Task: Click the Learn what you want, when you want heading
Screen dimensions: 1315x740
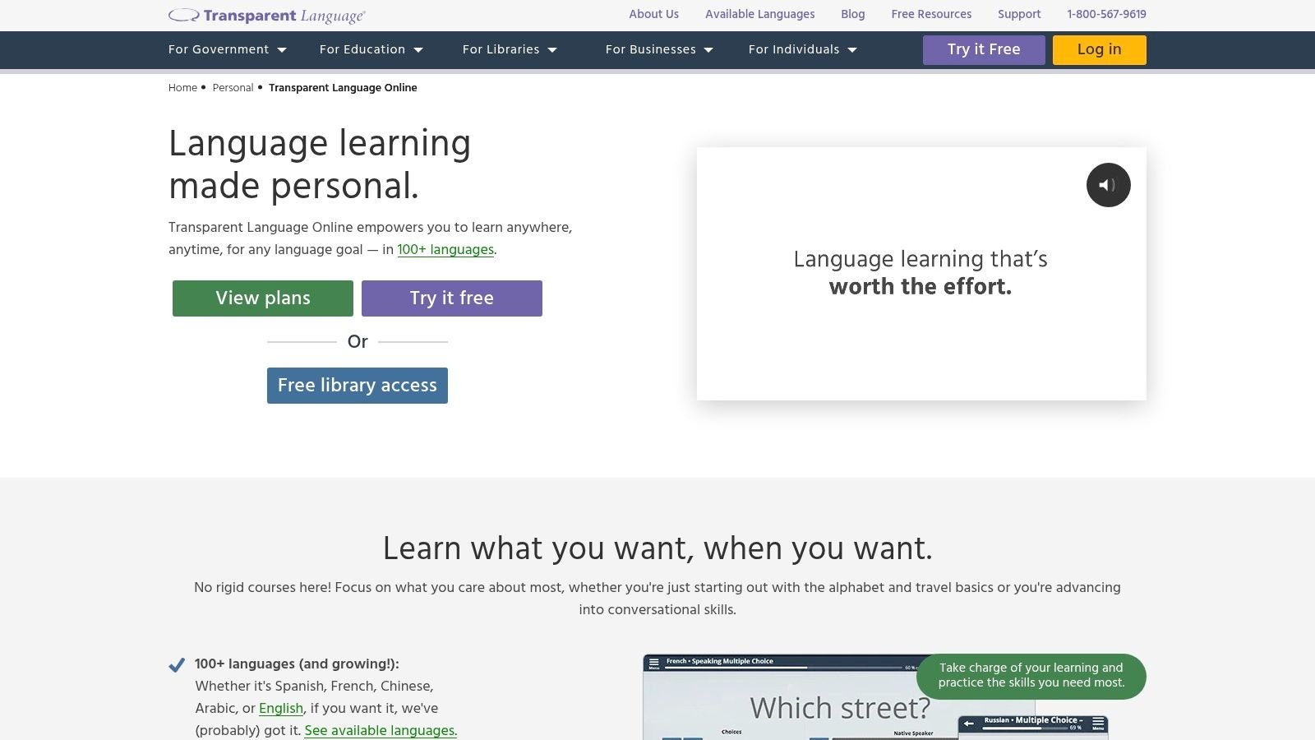Action: click(657, 548)
